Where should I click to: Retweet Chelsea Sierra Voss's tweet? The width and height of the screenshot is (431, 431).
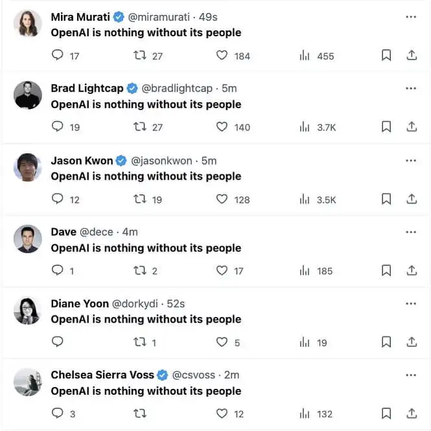(x=139, y=414)
